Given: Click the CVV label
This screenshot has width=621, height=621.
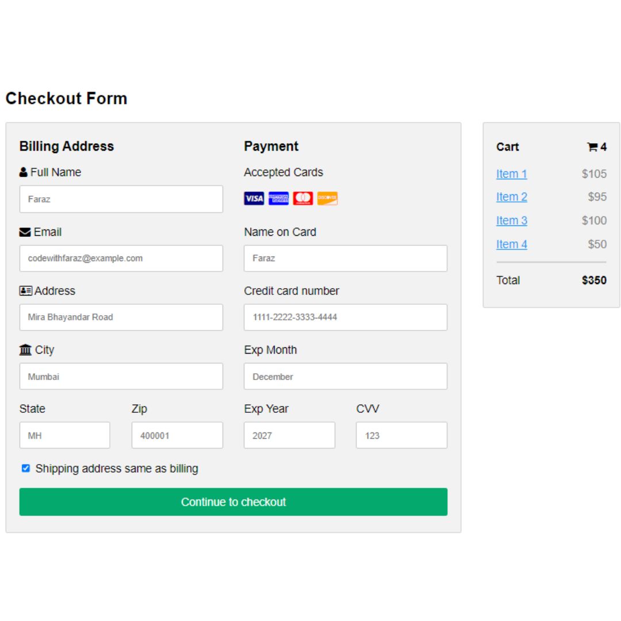Looking at the screenshot, I should pyautogui.click(x=367, y=409).
